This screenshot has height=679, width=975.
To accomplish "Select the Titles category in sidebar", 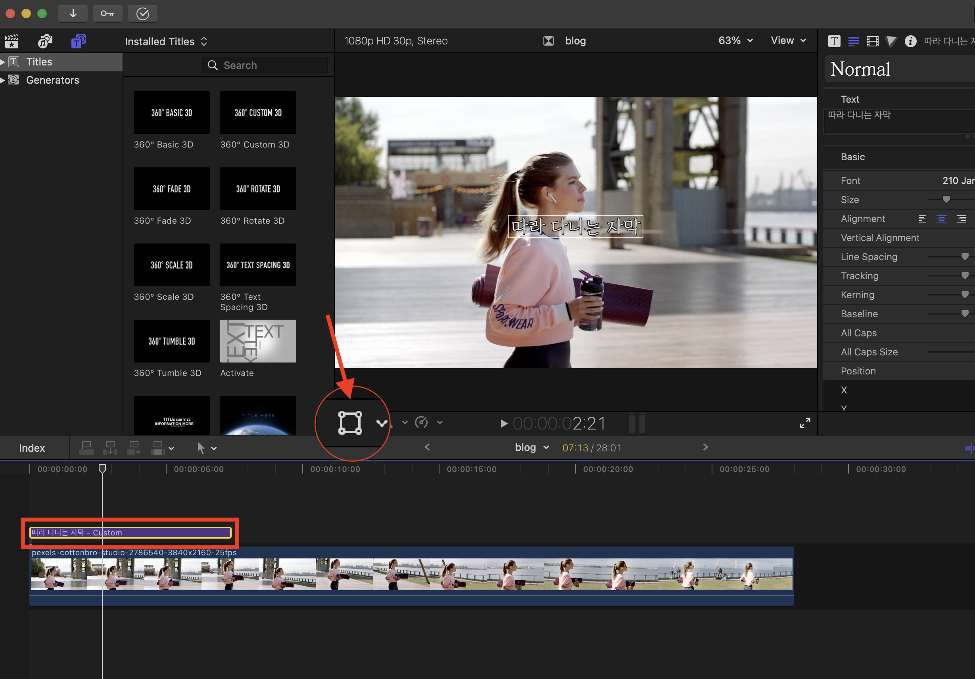I will coord(39,62).
